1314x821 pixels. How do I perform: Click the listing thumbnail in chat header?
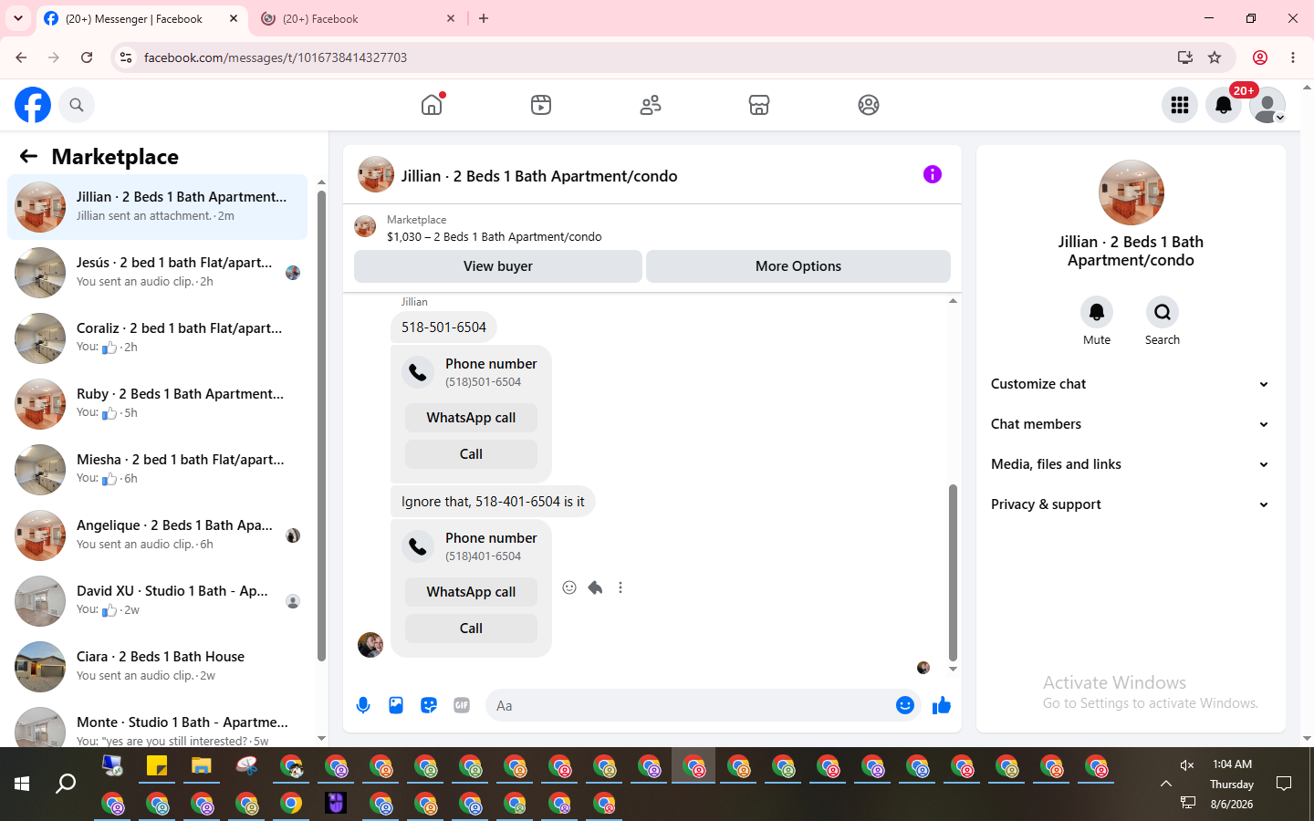click(376, 174)
